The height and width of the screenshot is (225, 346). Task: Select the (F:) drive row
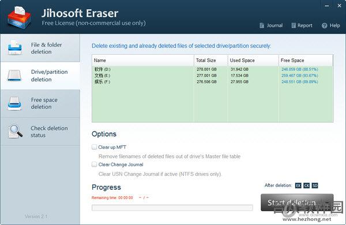click(x=212, y=82)
